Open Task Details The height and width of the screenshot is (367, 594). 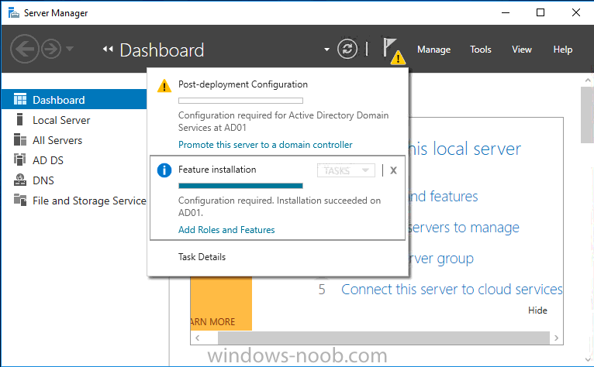(202, 257)
